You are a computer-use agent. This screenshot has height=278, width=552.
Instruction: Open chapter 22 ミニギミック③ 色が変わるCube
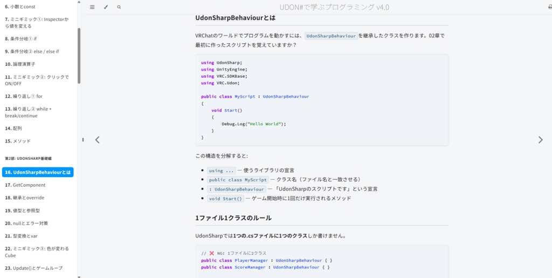click(37, 252)
